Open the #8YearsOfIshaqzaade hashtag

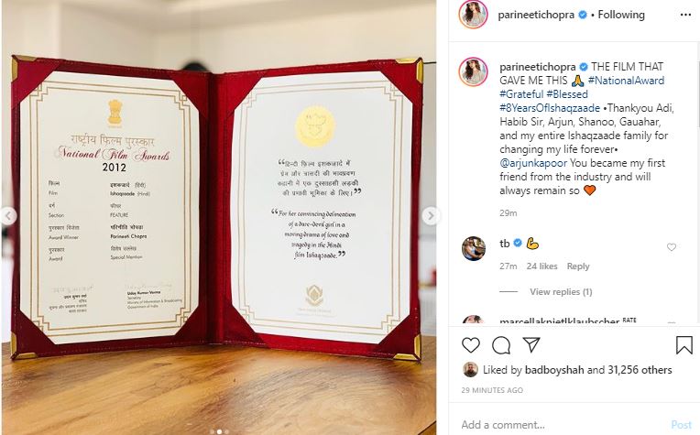tap(550, 108)
